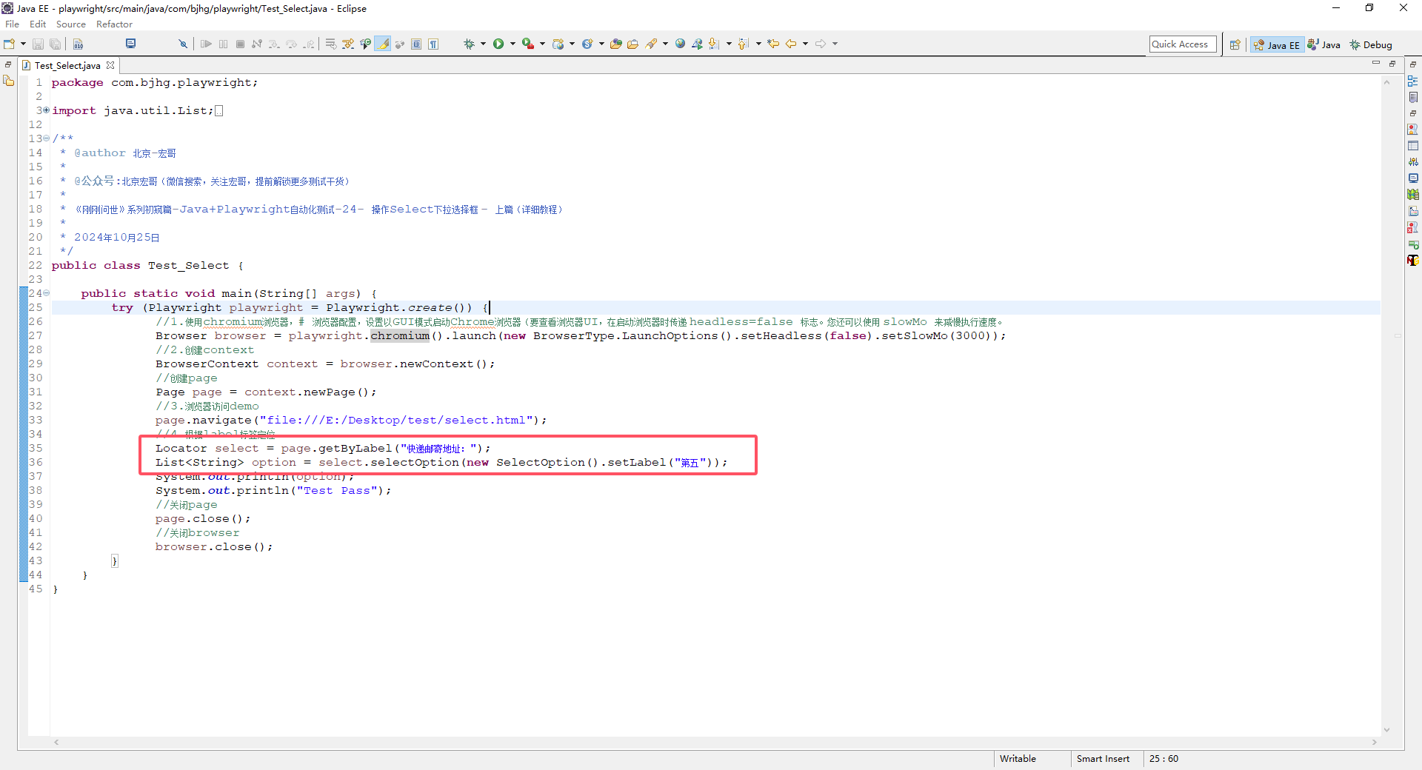This screenshot has width=1422, height=770.
Task: Click the Forward navigation arrow icon
Action: coord(821,44)
